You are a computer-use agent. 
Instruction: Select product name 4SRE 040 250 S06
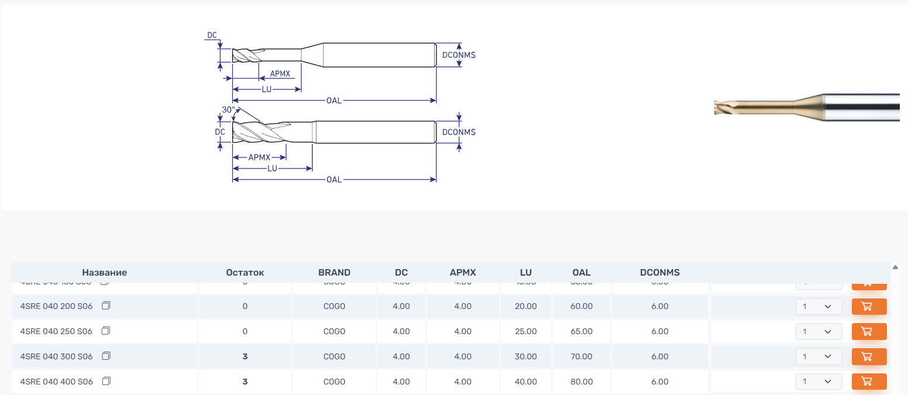[x=56, y=332]
